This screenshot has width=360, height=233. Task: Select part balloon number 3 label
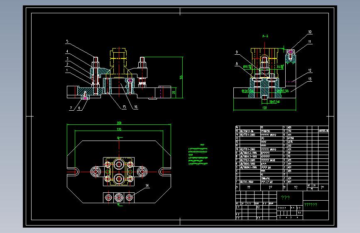tap(68, 59)
